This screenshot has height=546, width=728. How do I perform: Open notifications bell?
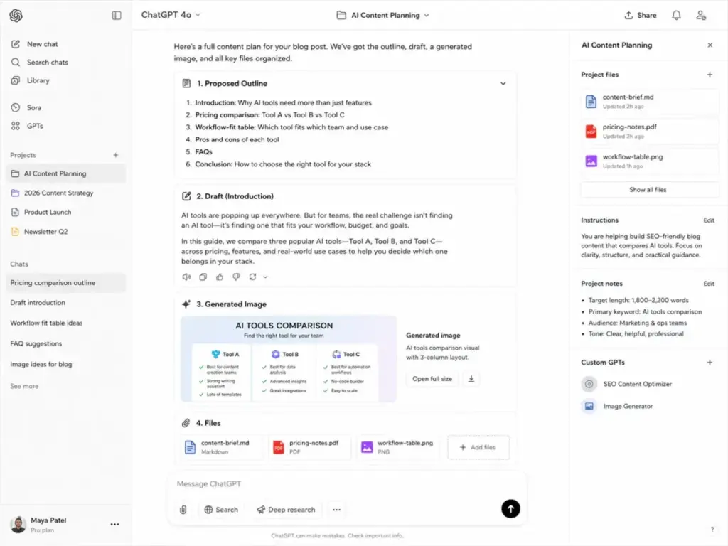pyautogui.click(x=677, y=16)
